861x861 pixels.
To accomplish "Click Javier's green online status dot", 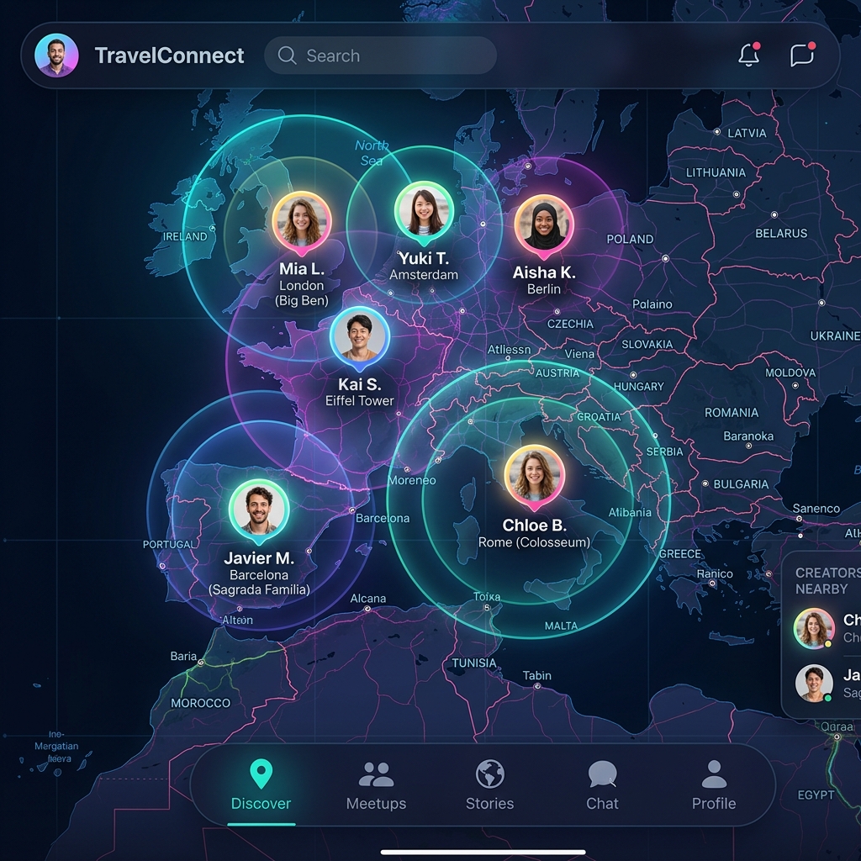I will pos(827,698).
